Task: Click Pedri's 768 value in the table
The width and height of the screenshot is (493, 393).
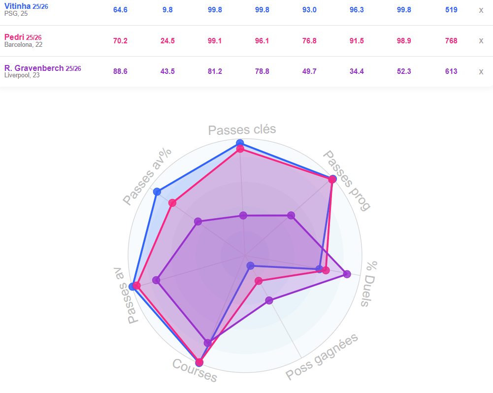Action: (x=451, y=41)
